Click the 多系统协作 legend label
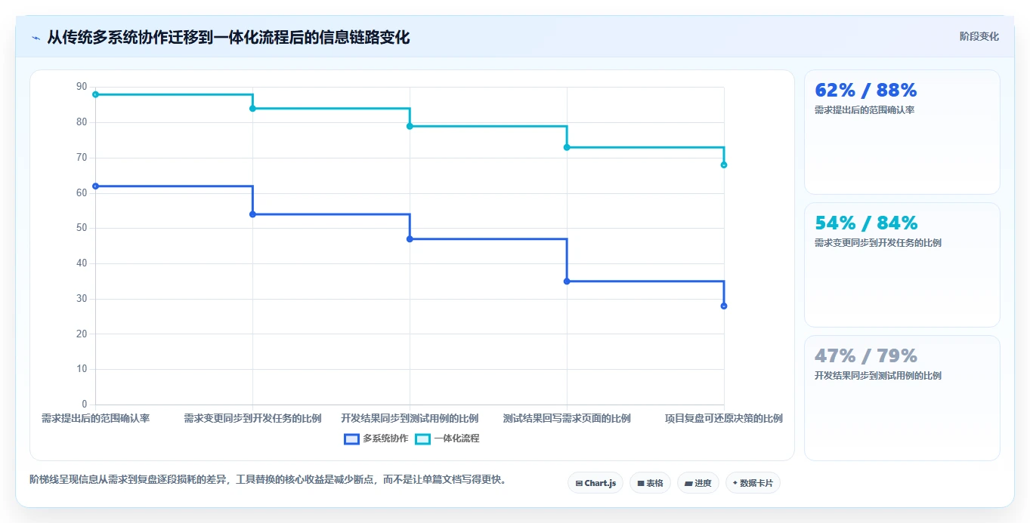Screen dimensions: 1030x523 [385, 438]
